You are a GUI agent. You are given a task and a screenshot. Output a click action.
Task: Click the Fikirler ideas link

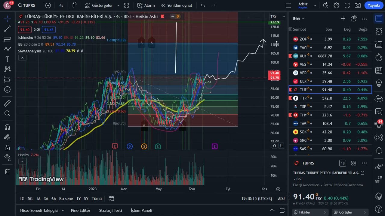[310, 212]
